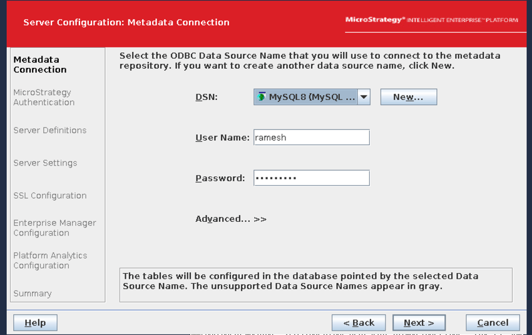View the Summary step
Viewport: 532px width, 335px height.
[33, 293]
